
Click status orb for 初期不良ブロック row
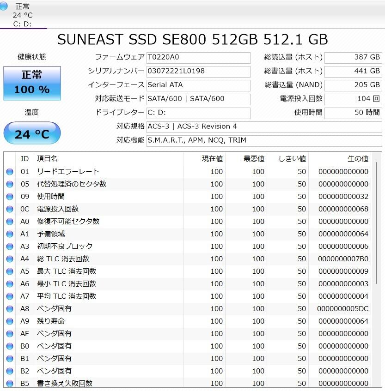pyautogui.click(x=10, y=247)
